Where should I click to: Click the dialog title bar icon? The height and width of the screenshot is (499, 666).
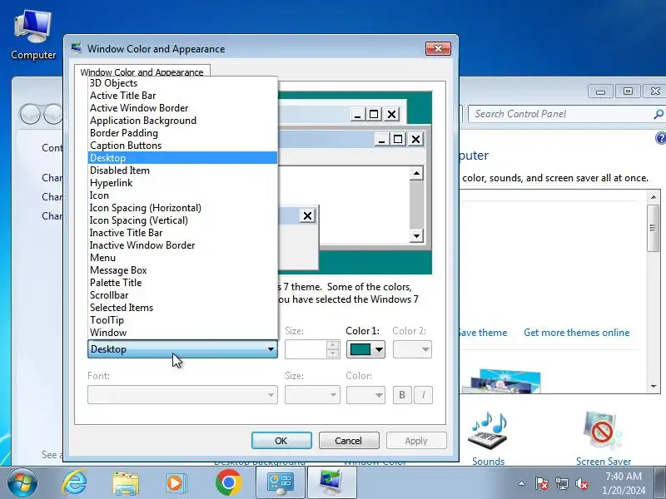(77, 48)
